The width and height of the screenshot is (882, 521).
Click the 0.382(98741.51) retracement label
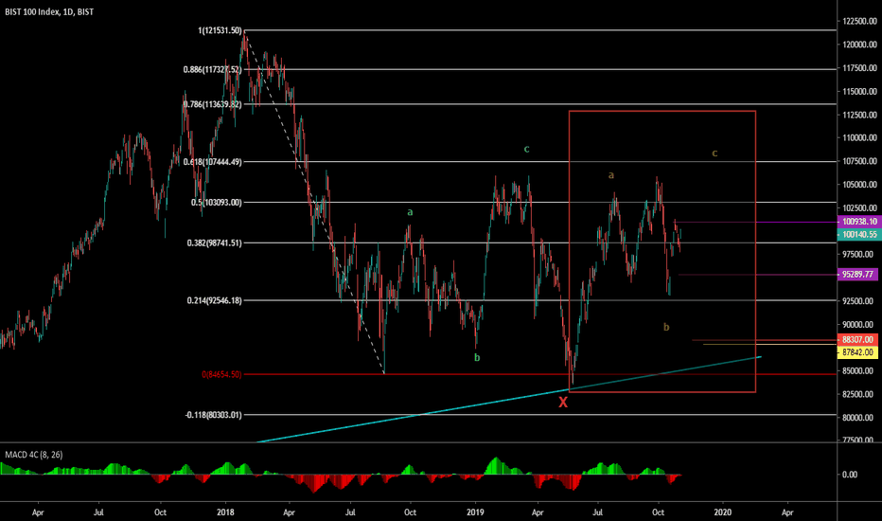(x=214, y=243)
